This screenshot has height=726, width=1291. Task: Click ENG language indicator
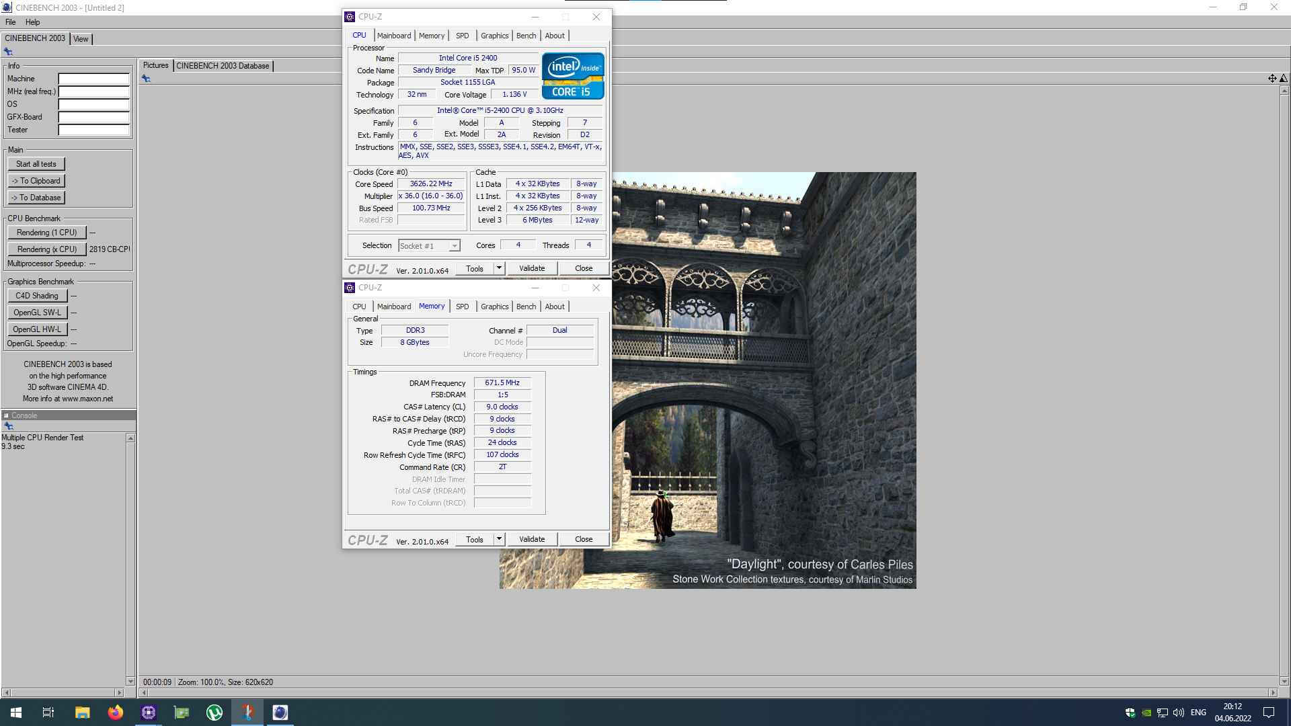(1198, 713)
